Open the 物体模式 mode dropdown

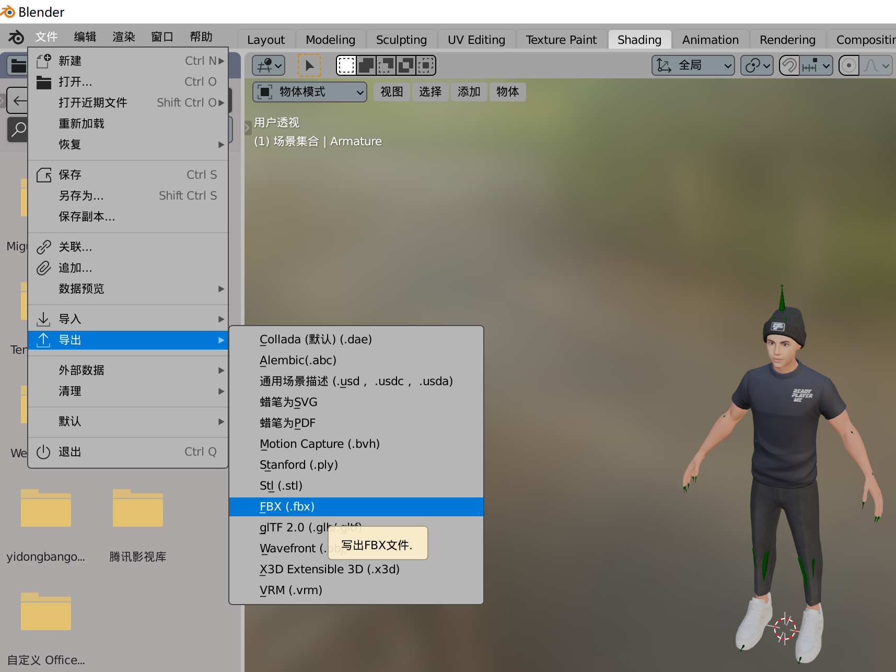tap(309, 91)
